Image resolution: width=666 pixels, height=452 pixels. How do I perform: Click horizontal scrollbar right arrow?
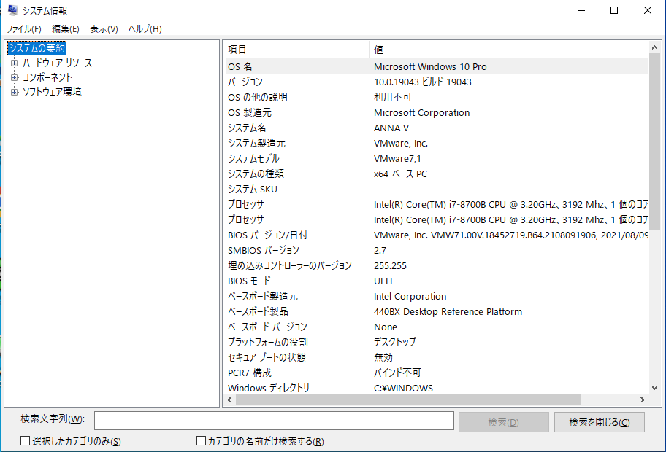pyautogui.click(x=643, y=400)
